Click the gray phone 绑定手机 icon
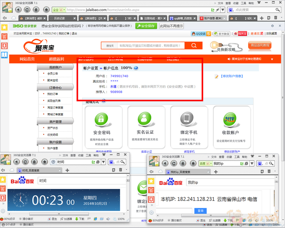The image size is (285, 228). point(187,119)
